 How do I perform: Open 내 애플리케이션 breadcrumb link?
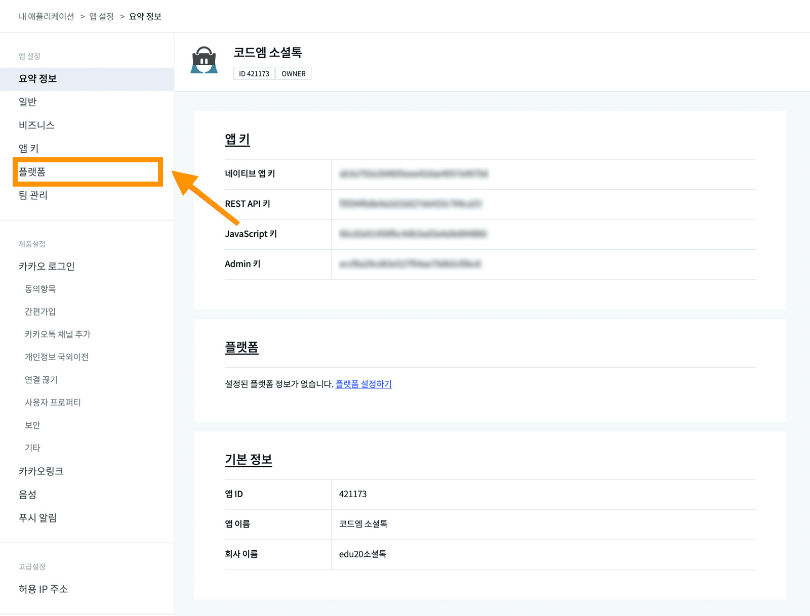(47, 17)
